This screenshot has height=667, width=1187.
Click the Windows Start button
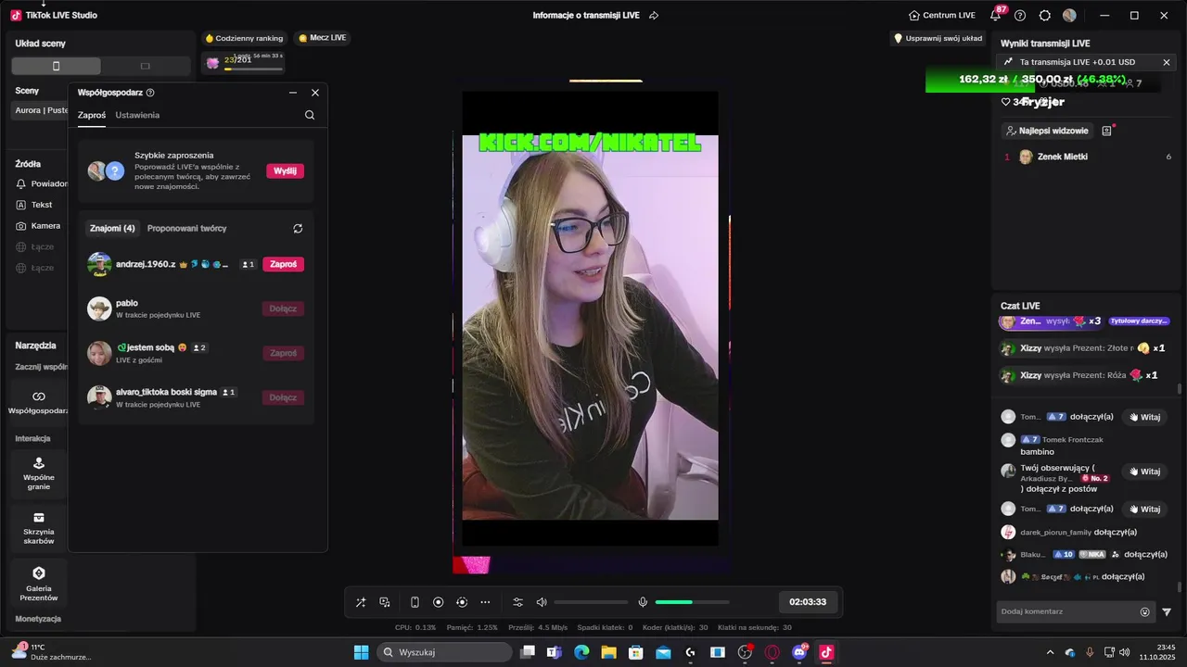click(362, 652)
